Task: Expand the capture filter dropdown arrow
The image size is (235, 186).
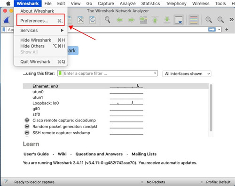Action: pyautogui.click(x=155, y=73)
